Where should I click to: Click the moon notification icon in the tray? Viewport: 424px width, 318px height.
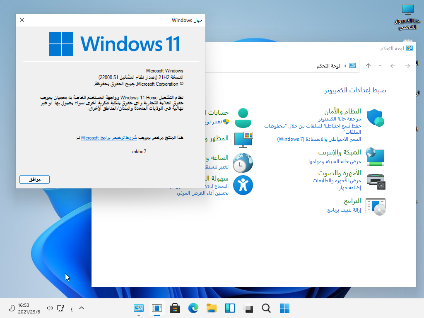click(x=12, y=308)
